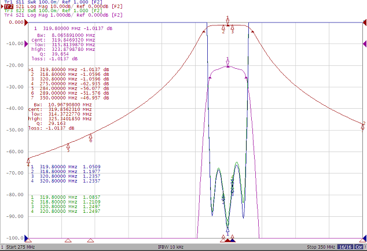The height and width of the screenshot is (251, 367).
Task: Click the purple reference triangle on the right edge
Action: coord(365,44)
